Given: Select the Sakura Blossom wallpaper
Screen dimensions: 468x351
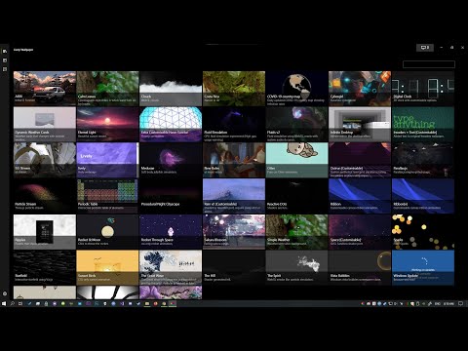Looking at the screenshot, I should 234,232.
